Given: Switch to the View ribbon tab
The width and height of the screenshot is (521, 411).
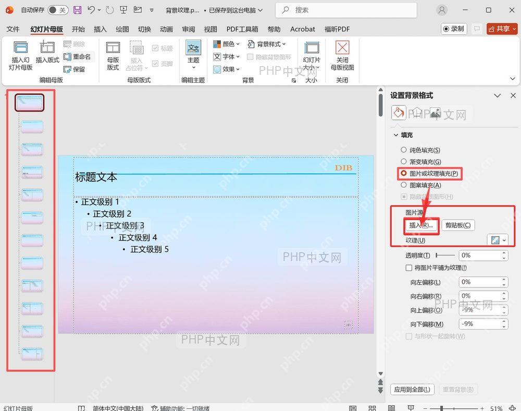Looking at the screenshot, I should [210, 29].
